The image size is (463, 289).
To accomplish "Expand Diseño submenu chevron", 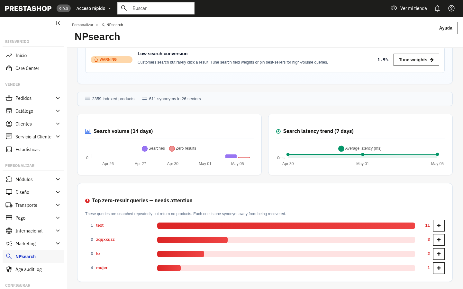I will pyautogui.click(x=58, y=192).
